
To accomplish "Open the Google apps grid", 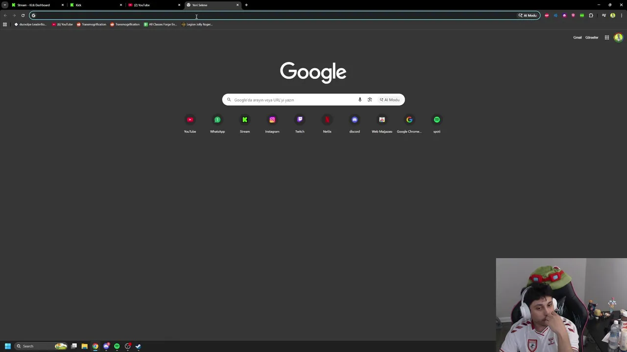I will 606,37.
